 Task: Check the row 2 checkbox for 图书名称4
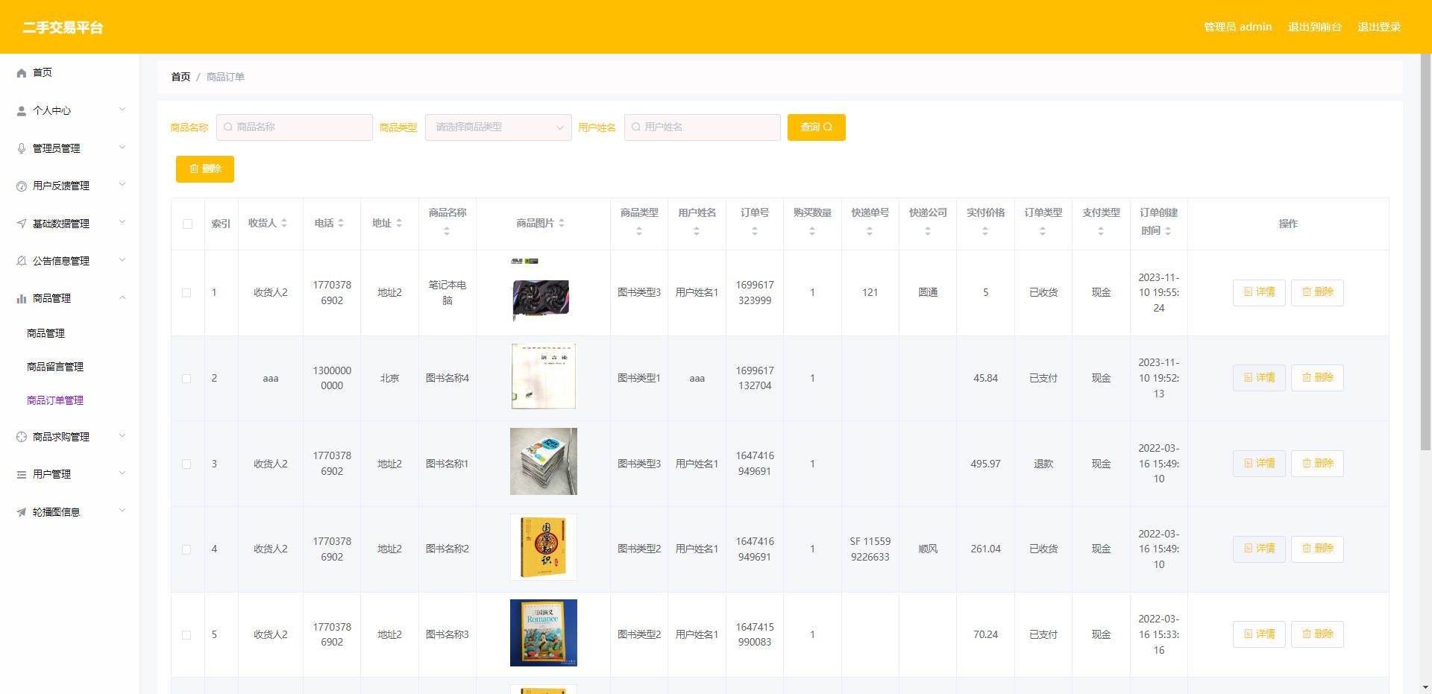[x=186, y=379]
